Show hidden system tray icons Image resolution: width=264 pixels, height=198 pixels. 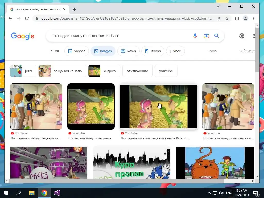pos(209,193)
